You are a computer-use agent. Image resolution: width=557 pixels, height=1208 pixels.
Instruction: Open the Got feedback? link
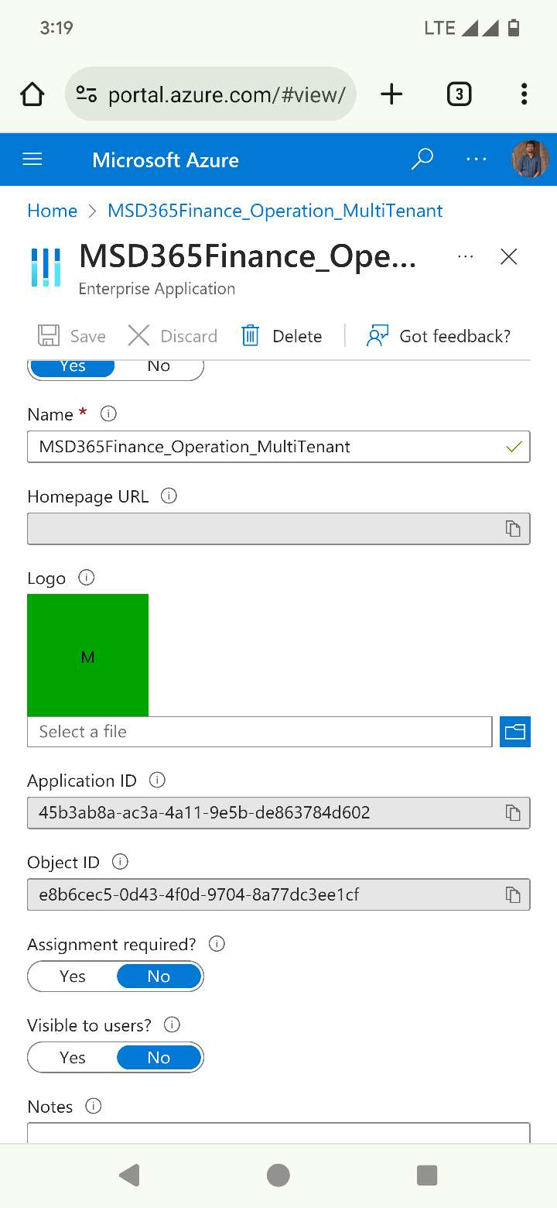439,336
